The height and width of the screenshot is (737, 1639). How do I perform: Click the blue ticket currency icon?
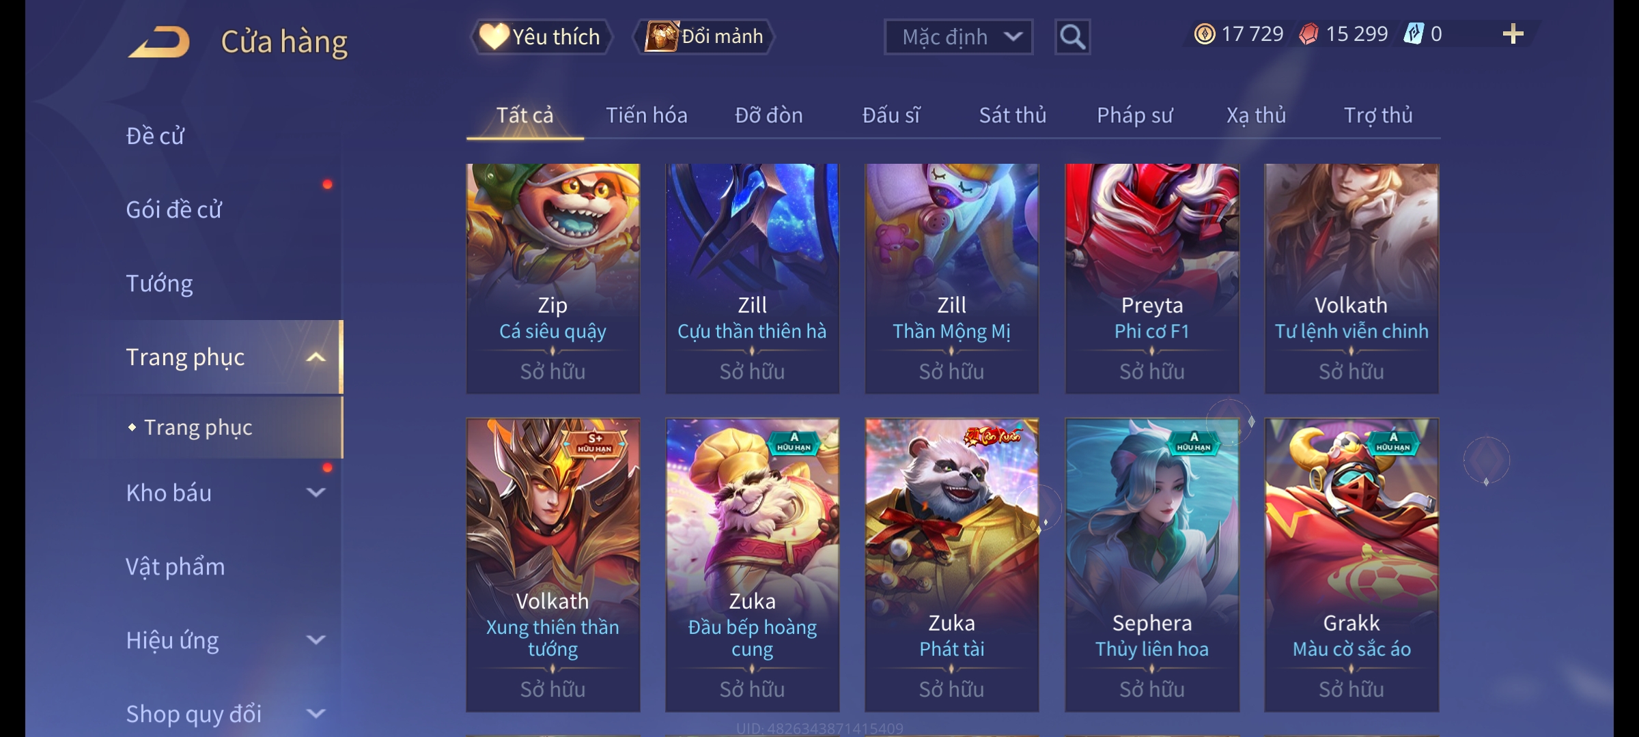(x=1414, y=34)
